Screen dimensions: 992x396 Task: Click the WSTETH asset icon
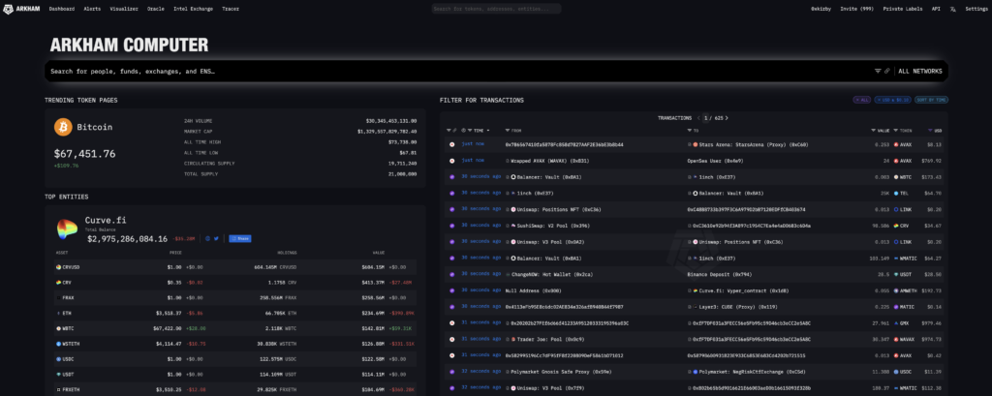[58, 344]
